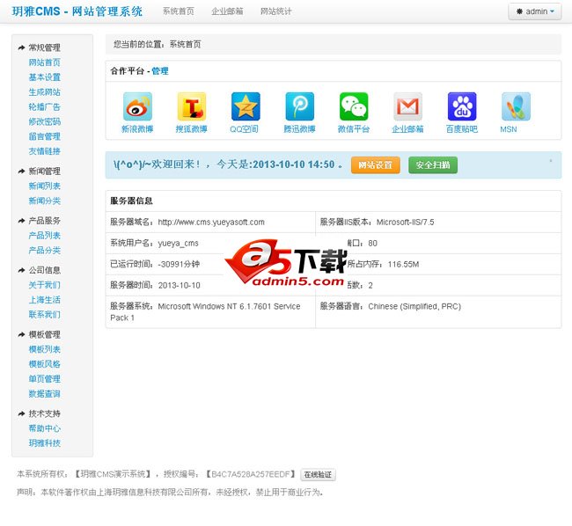Open the MSN butterfly icon
The height and width of the screenshot is (526, 572).
[x=516, y=106]
